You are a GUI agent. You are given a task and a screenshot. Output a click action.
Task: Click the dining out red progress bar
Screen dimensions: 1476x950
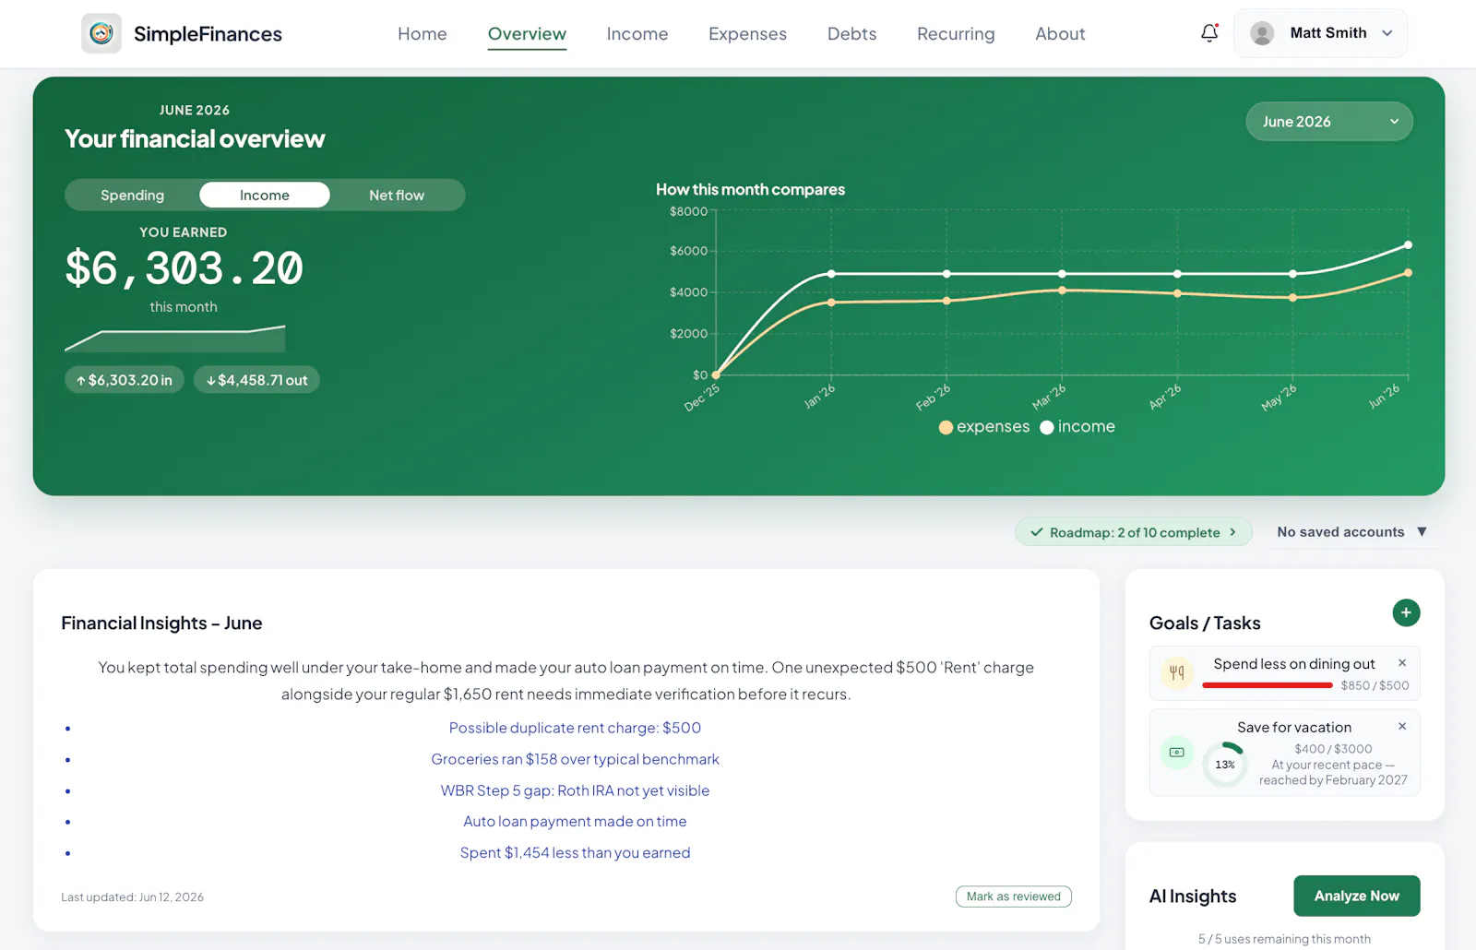[x=1268, y=685]
